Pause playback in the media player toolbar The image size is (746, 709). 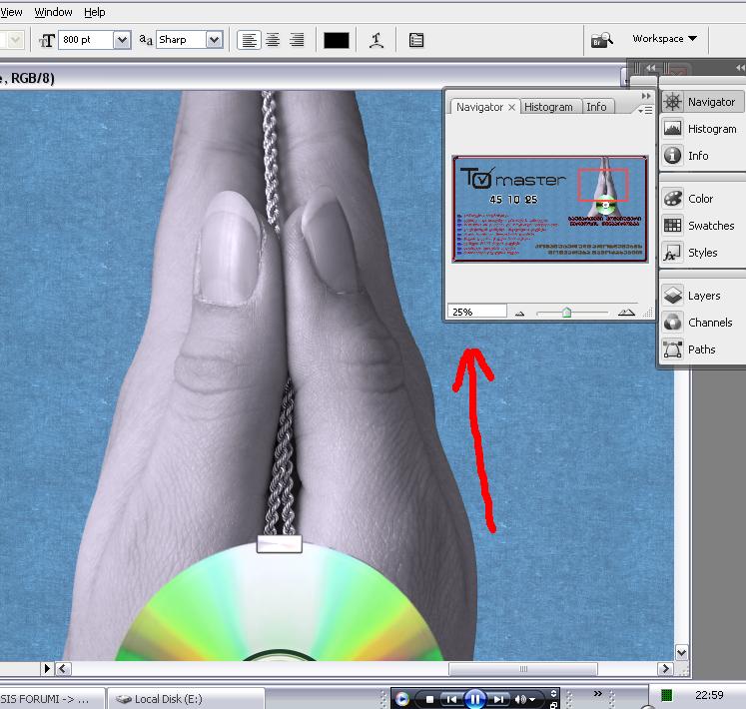pos(474,699)
